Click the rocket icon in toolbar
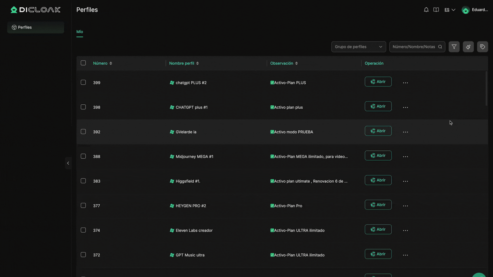The image size is (493, 277). coord(468,47)
